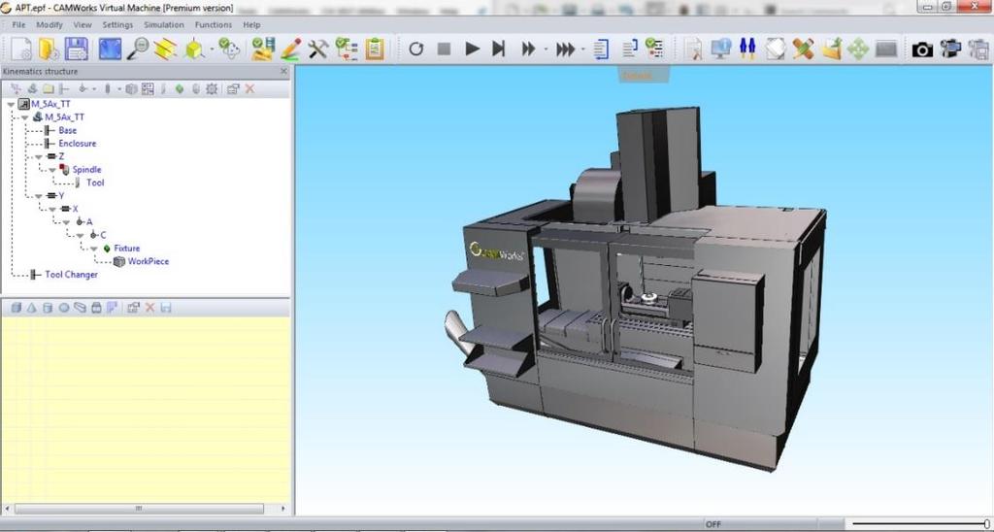The image size is (994, 532).
Task: Select Base in the kinematics tree
Action: (67, 130)
